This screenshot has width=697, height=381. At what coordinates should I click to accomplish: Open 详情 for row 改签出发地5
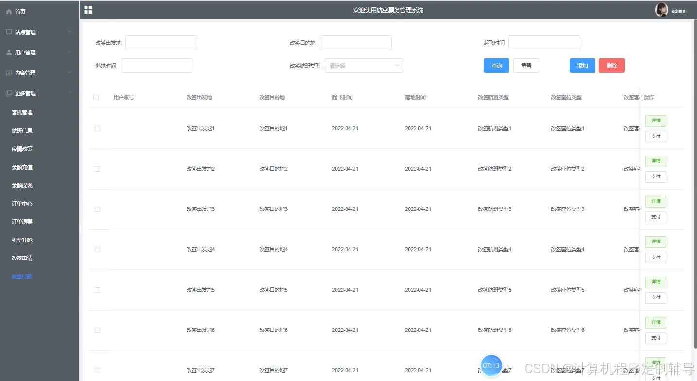tap(656, 282)
